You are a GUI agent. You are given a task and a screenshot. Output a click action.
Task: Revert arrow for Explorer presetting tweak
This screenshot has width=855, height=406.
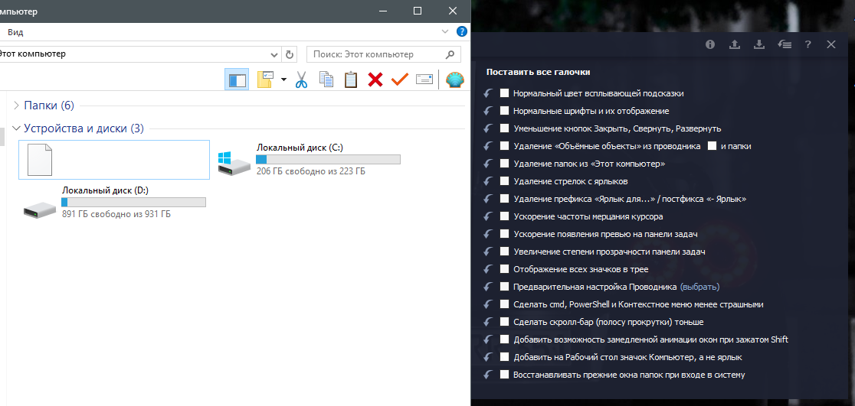pos(488,287)
